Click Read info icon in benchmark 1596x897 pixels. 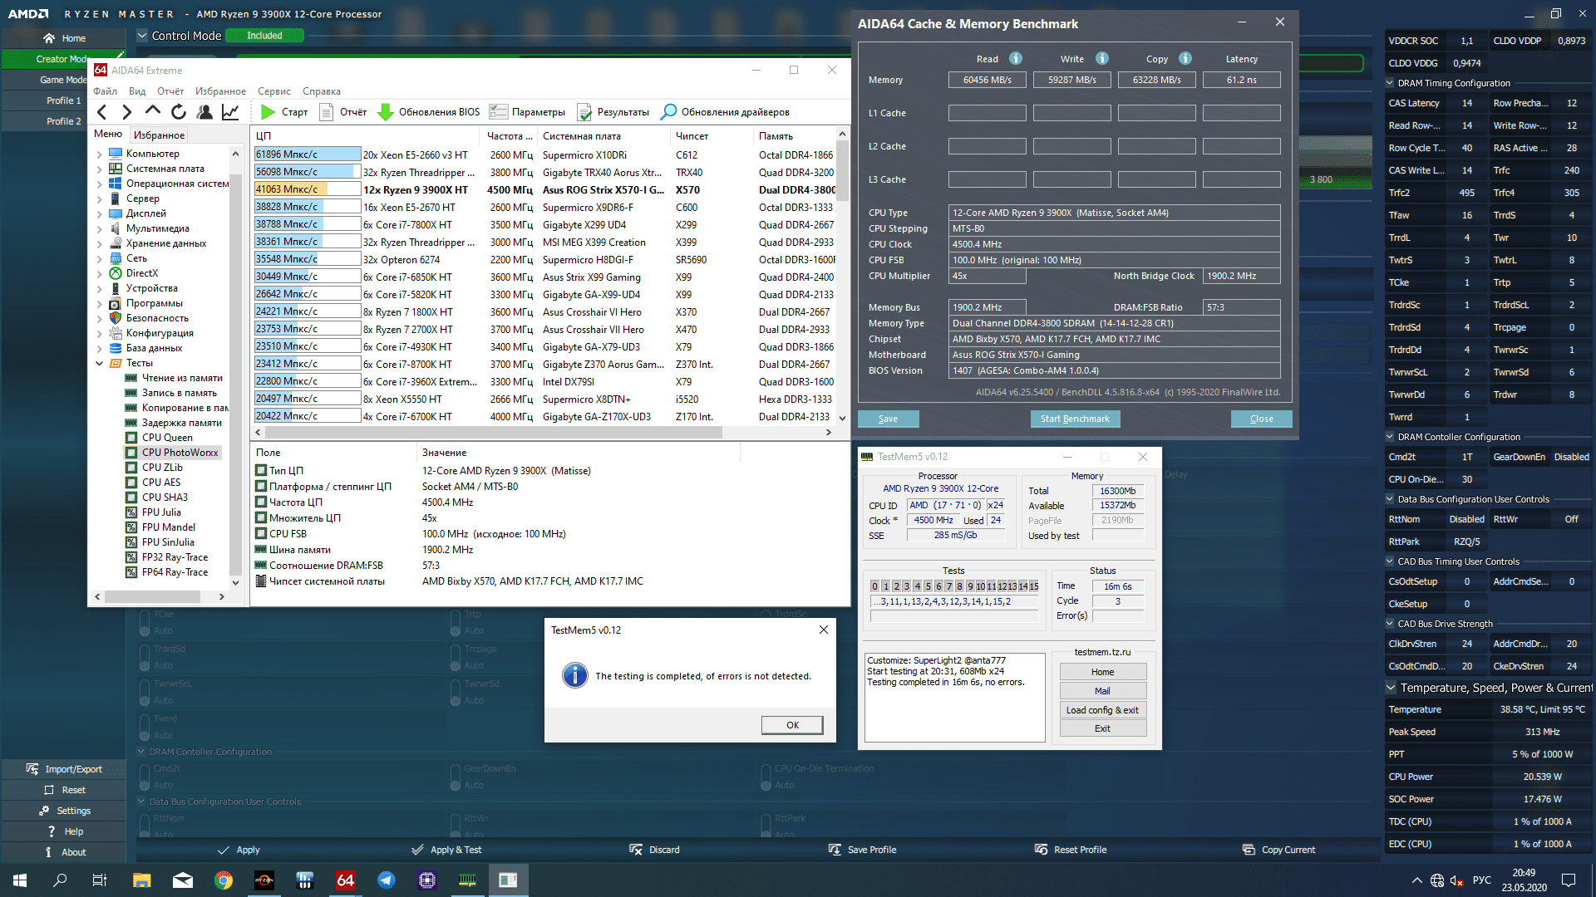point(1016,58)
